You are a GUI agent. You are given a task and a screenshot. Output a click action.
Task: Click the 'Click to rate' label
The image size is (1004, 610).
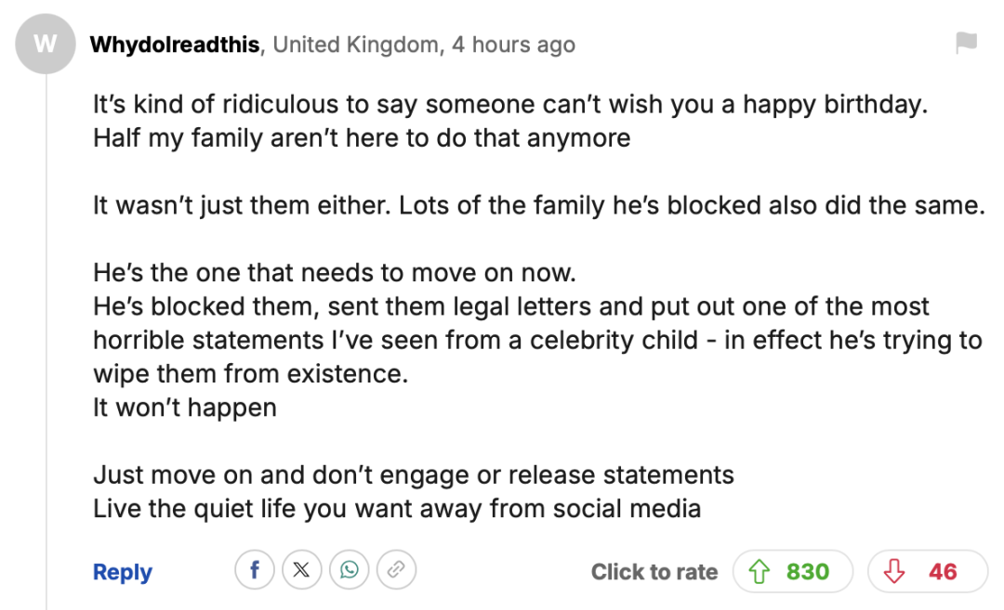654,572
